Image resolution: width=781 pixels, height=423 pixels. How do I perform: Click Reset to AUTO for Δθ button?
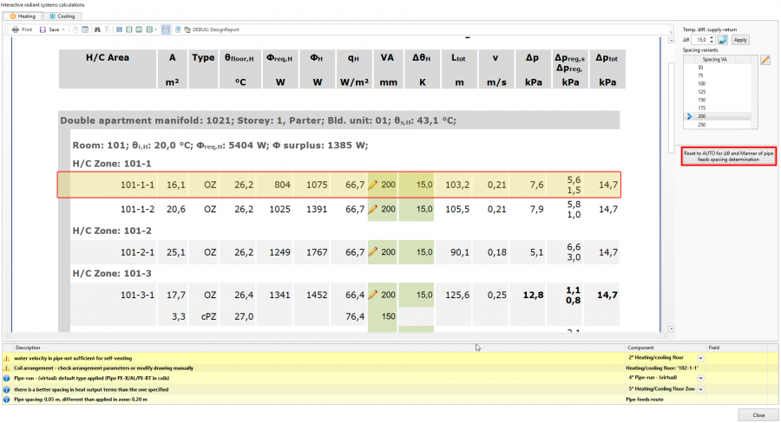(x=728, y=156)
